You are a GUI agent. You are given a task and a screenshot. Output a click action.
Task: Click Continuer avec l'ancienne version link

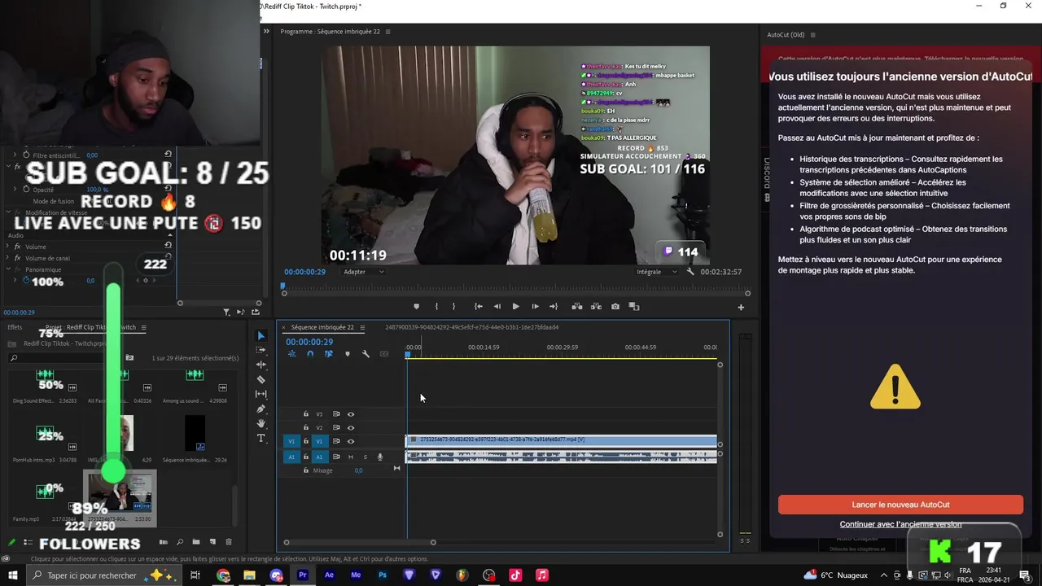[900, 524]
